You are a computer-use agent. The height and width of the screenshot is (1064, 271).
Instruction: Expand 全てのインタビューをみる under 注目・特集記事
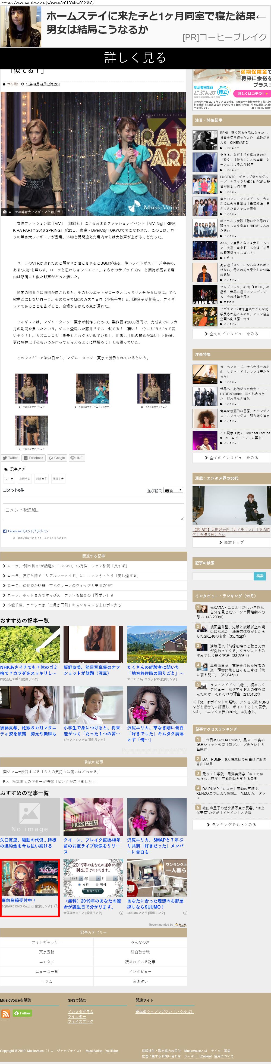[231, 334]
